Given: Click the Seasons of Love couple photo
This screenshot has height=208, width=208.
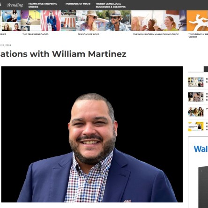Looking at the screenshot, I should point(104,21).
